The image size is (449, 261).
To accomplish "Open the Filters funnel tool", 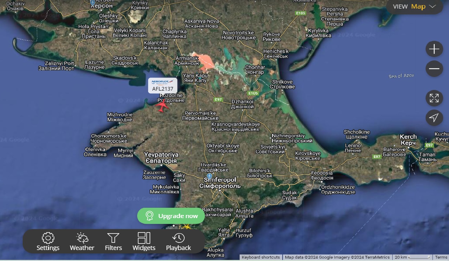I will (x=113, y=241).
